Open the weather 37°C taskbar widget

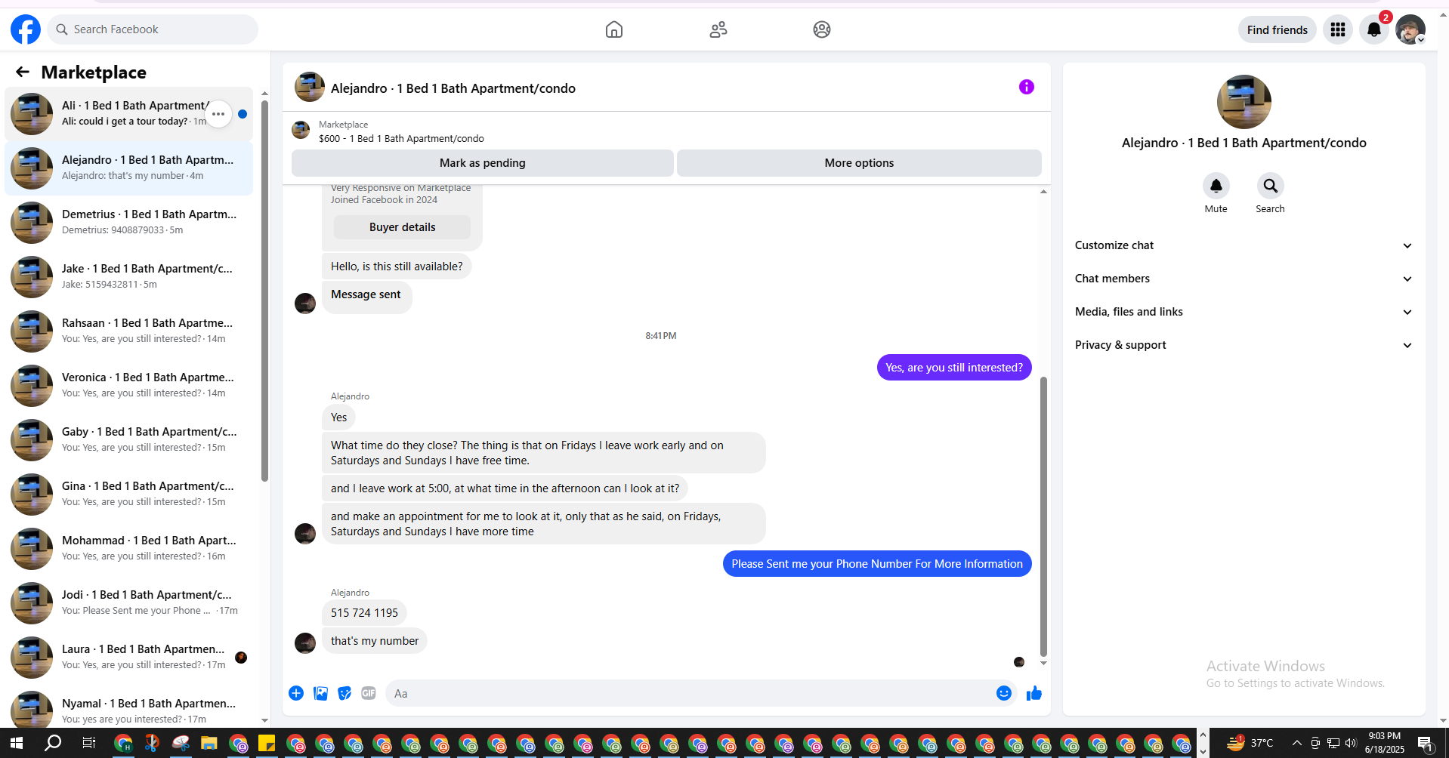click(1250, 743)
